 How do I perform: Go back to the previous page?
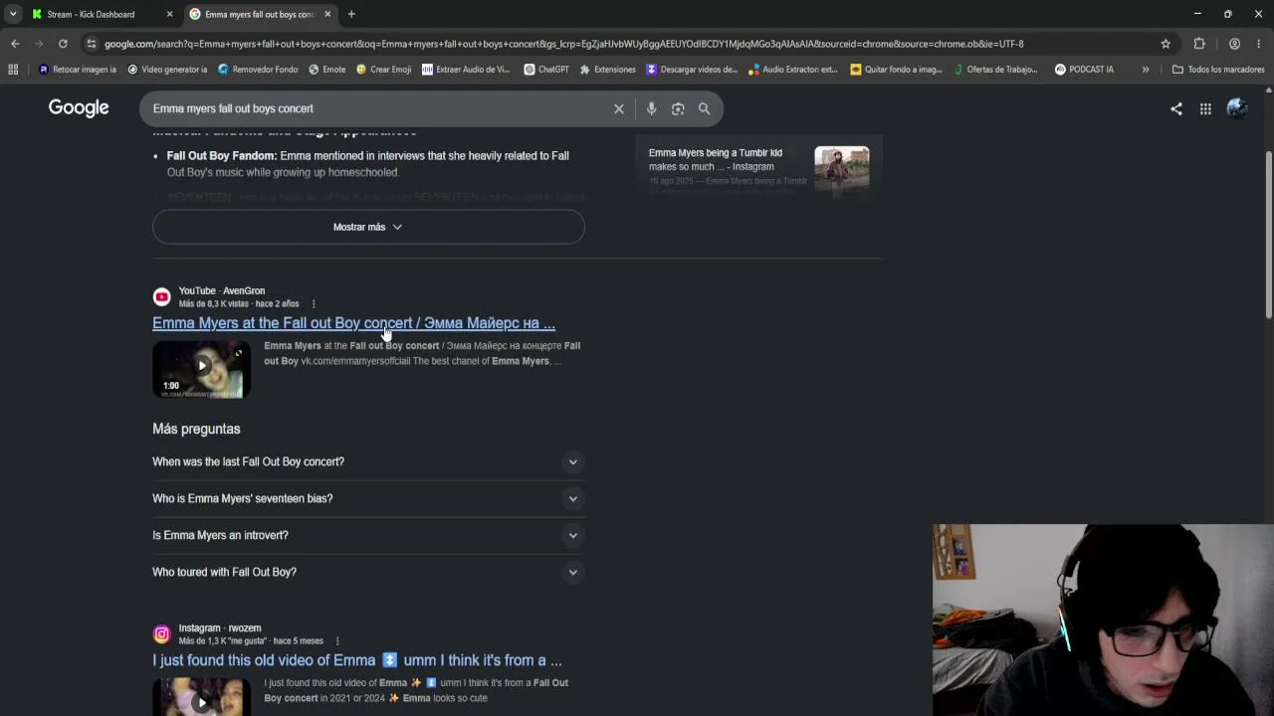pyautogui.click(x=15, y=44)
